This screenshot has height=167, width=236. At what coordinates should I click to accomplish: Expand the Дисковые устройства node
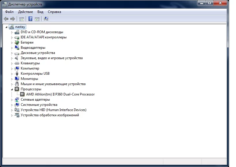pos(12,53)
